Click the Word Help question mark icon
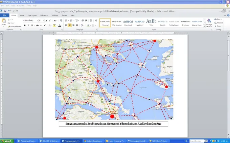Image resolution: width=230 pixels, height=143 pixels. click(228, 15)
